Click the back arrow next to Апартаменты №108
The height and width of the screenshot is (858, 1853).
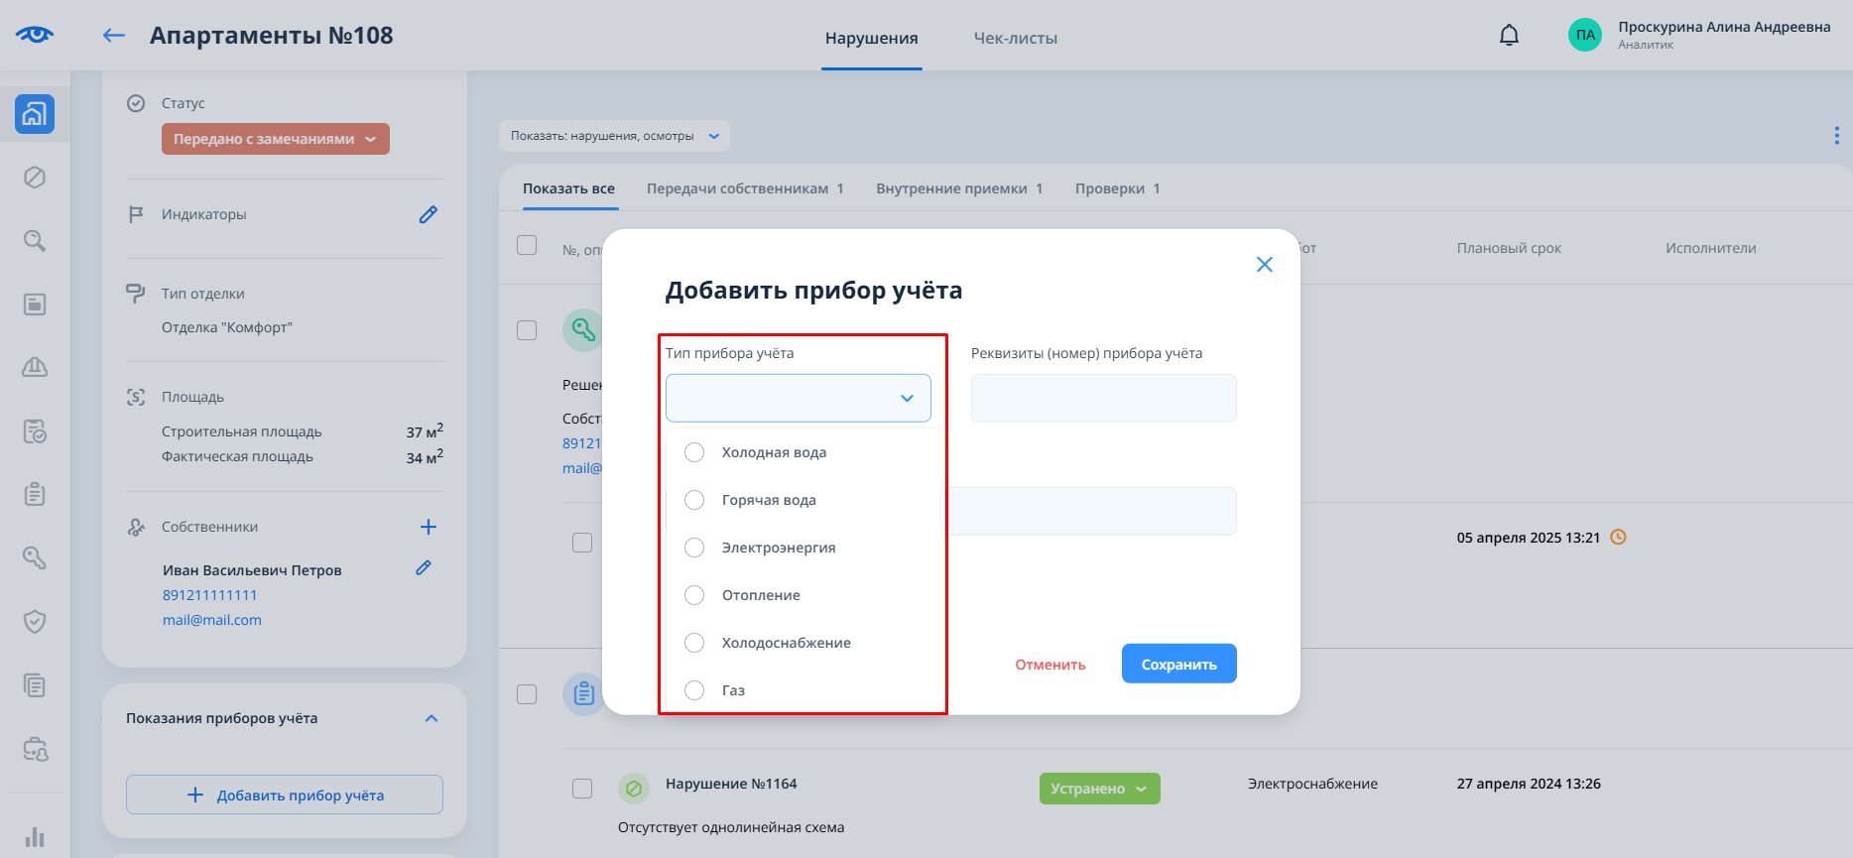coord(114,36)
